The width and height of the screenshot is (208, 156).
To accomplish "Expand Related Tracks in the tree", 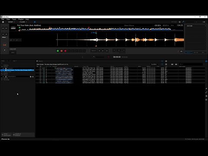I will pyautogui.click(x=2, y=71).
